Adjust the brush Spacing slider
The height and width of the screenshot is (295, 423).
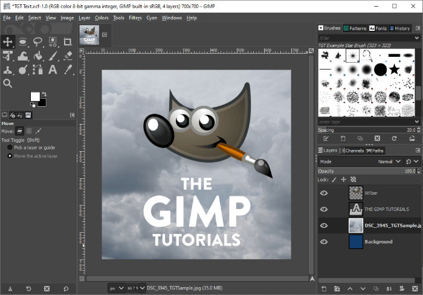coord(367,130)
